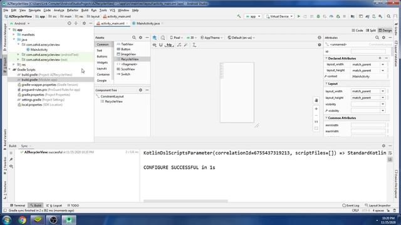Open the Virtual Device dropdown
This screenshot has width=401, height=225.
279,16
